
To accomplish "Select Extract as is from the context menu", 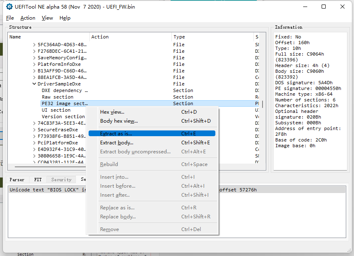I will tap(152, 133).
